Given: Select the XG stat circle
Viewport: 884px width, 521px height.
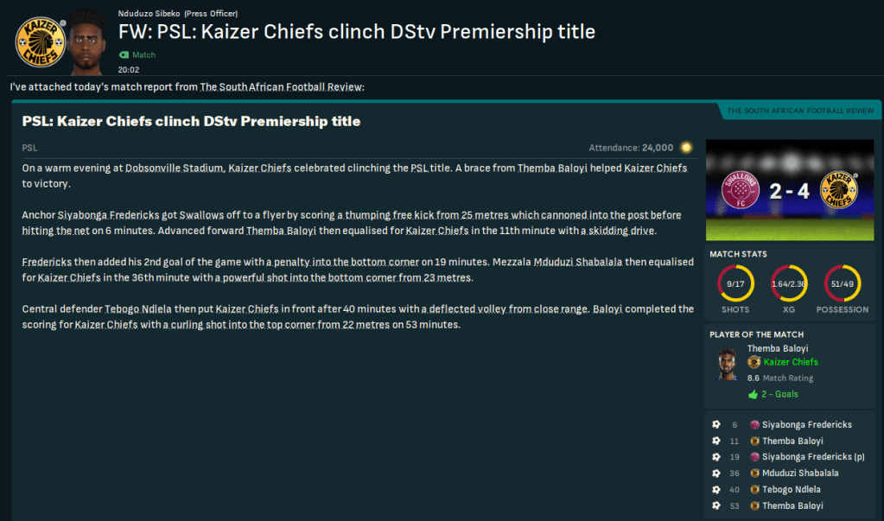Looking at the screenshot, I should click(790, 284).
